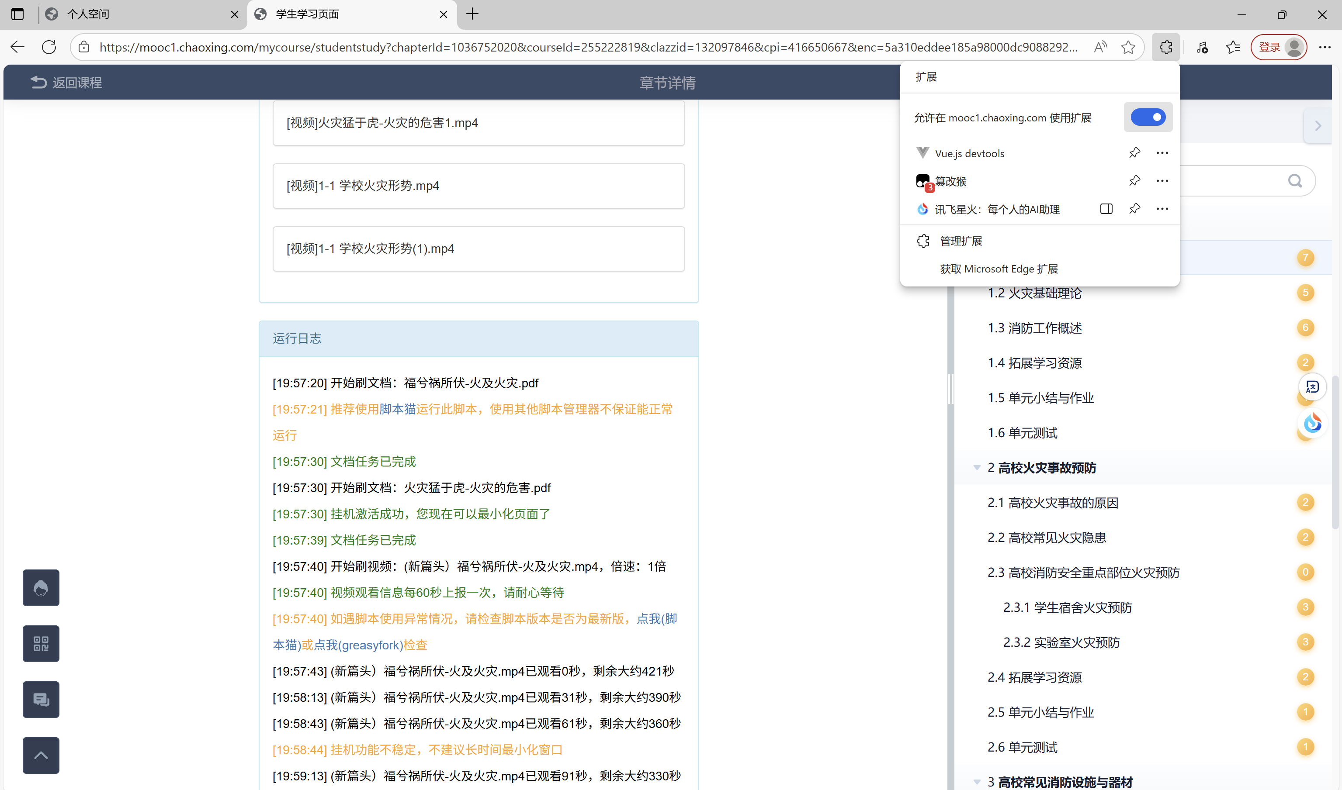This screenshot has height=790, width=1342.
Task: Click the chat message button on left side
Action: 41,700
